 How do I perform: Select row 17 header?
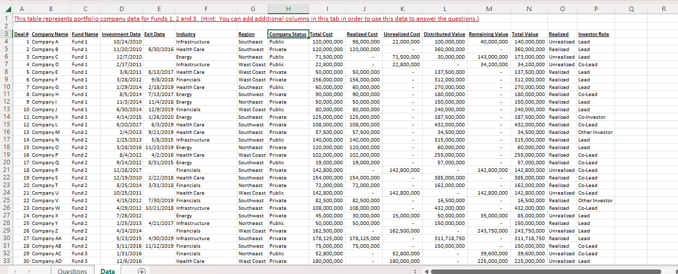coord(7,140)
